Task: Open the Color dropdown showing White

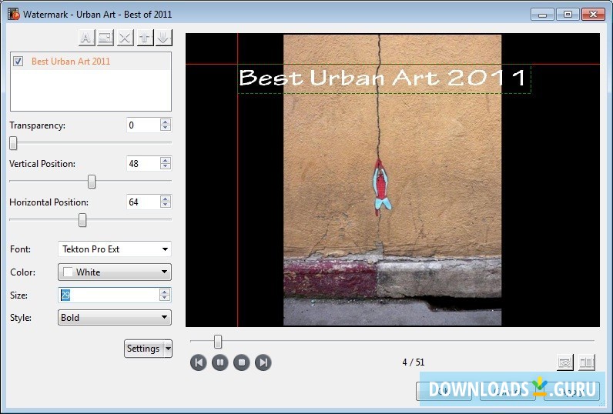Action: (115, 272)
